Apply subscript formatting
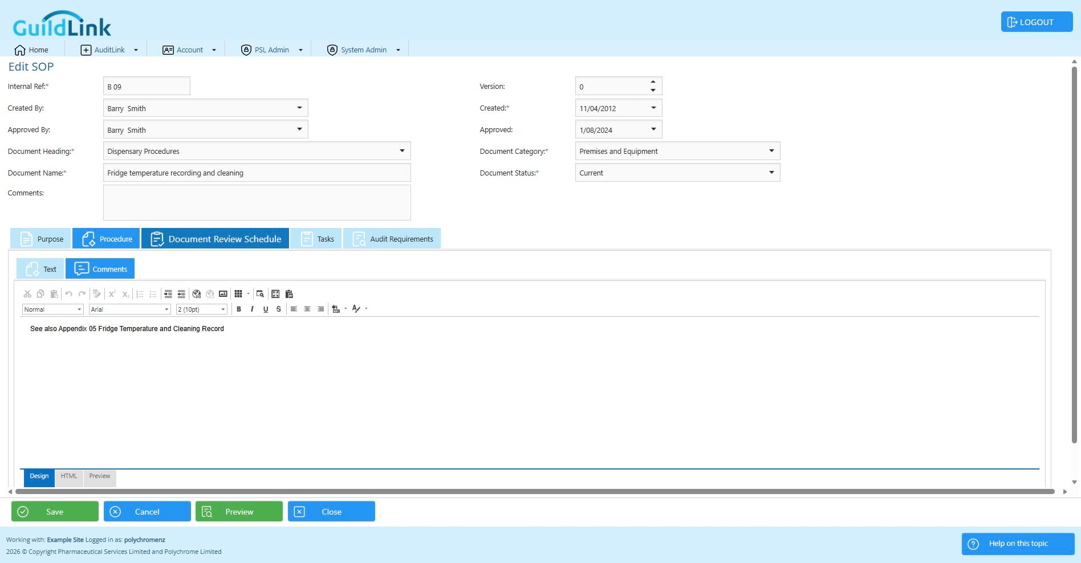Image resolution: width=1081 pixels, height=563 pixels. point(125,294)
